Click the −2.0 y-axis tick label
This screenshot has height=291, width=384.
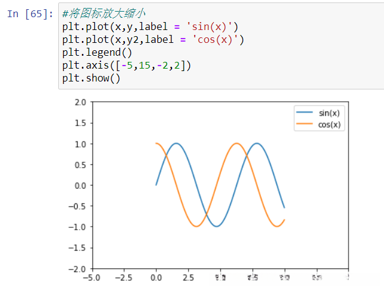(77, 269)
